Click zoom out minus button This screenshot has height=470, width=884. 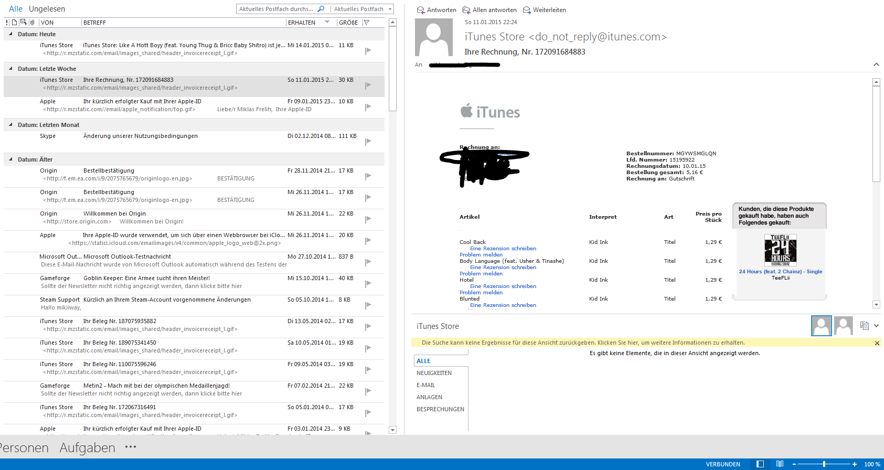[x=794, y=464]
